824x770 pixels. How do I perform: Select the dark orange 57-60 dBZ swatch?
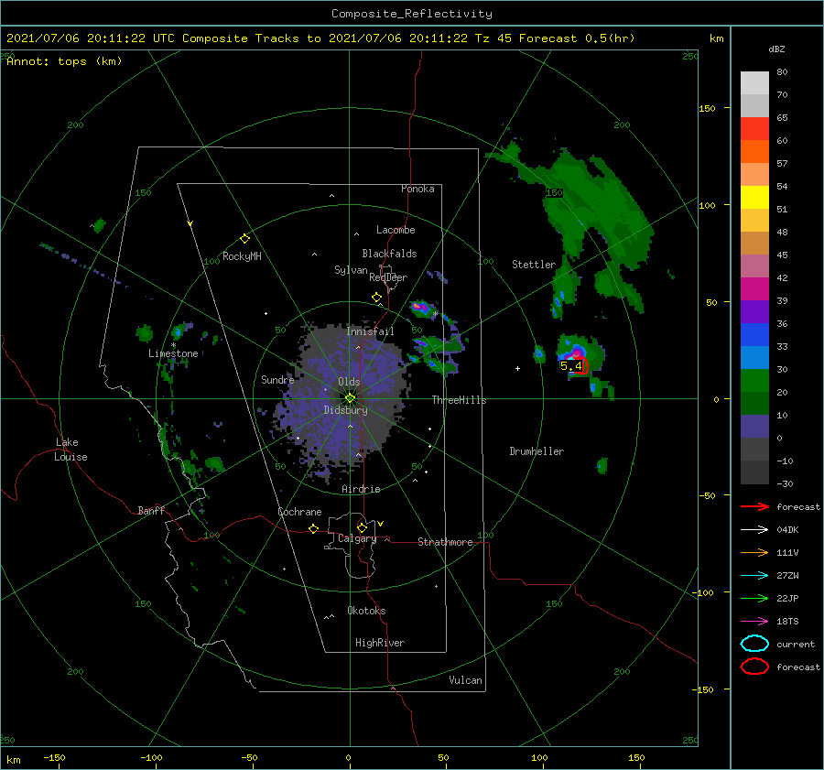pyautogui.click(x=754, y=151)
